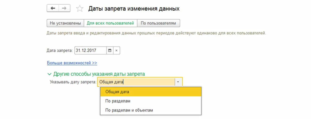
Task: Go forward with the right arrow button
Action: tap(64, 8)
